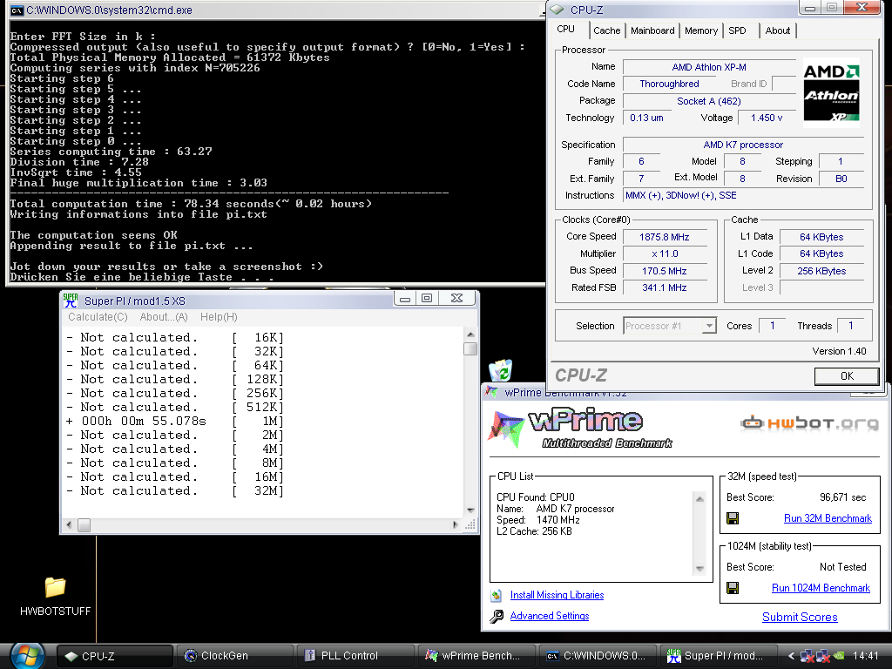
Task: Select the CPU tab in CPU-Z
Action: click(566, 29)
